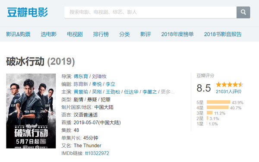Open the 电视剧 navigation item

tap(75, 34)
